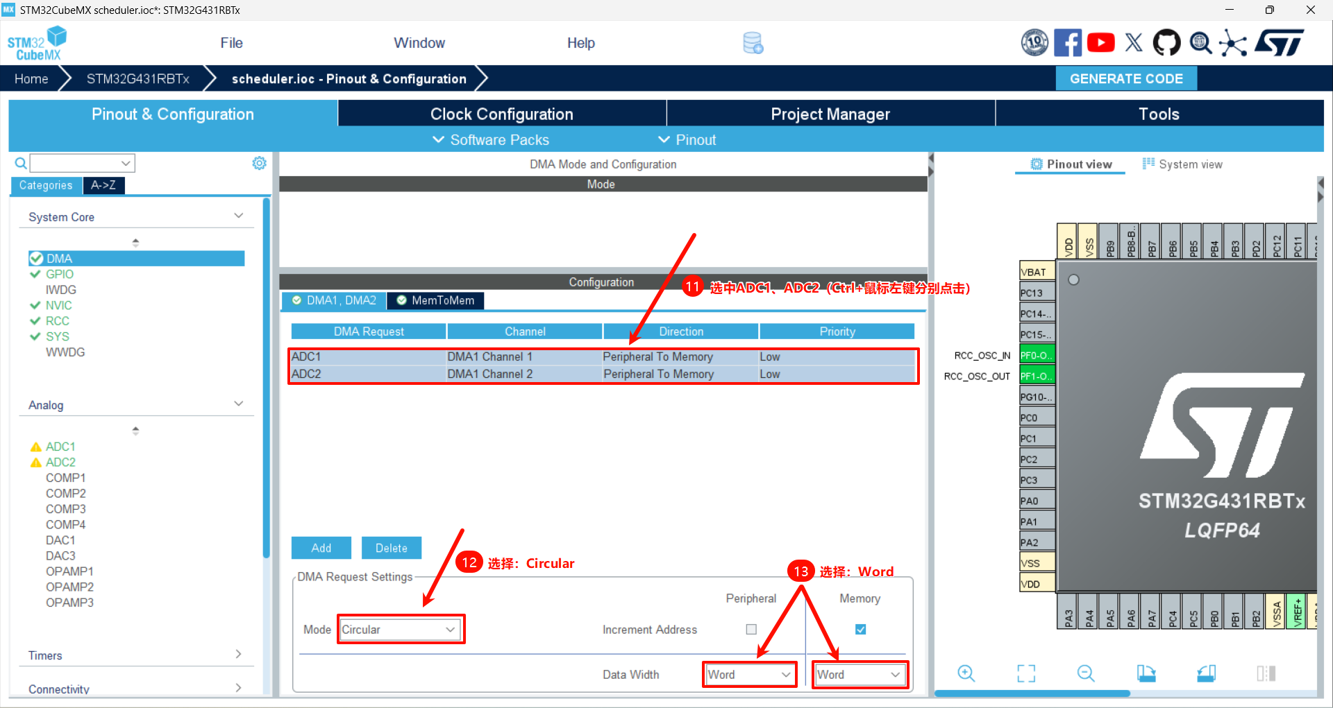Click the pinout horizontal scrollbar
The width and height of the screenshot is (1333, 708).
1032,693
